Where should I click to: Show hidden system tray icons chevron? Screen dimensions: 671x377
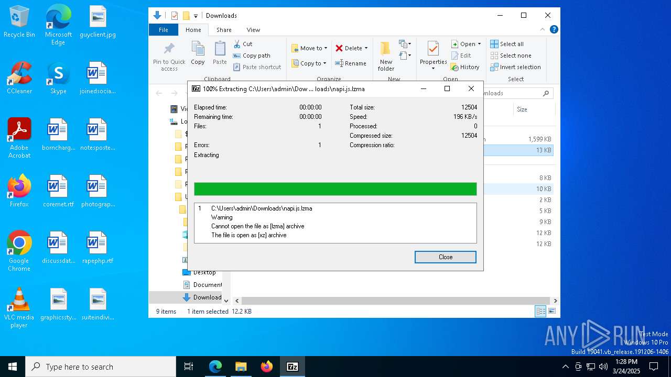tap(565, 367)
